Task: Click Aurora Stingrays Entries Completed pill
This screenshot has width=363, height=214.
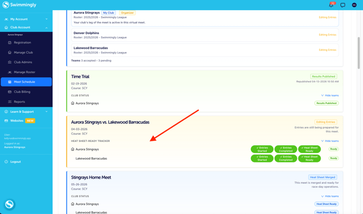Action: (286, 150)
